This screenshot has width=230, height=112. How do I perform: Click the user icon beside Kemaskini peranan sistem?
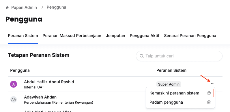(x=209, y=93)
